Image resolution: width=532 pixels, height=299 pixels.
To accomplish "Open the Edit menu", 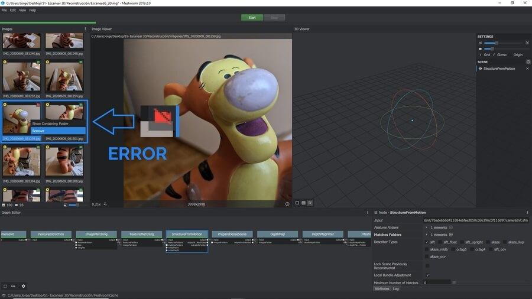I will pos(13,10).
